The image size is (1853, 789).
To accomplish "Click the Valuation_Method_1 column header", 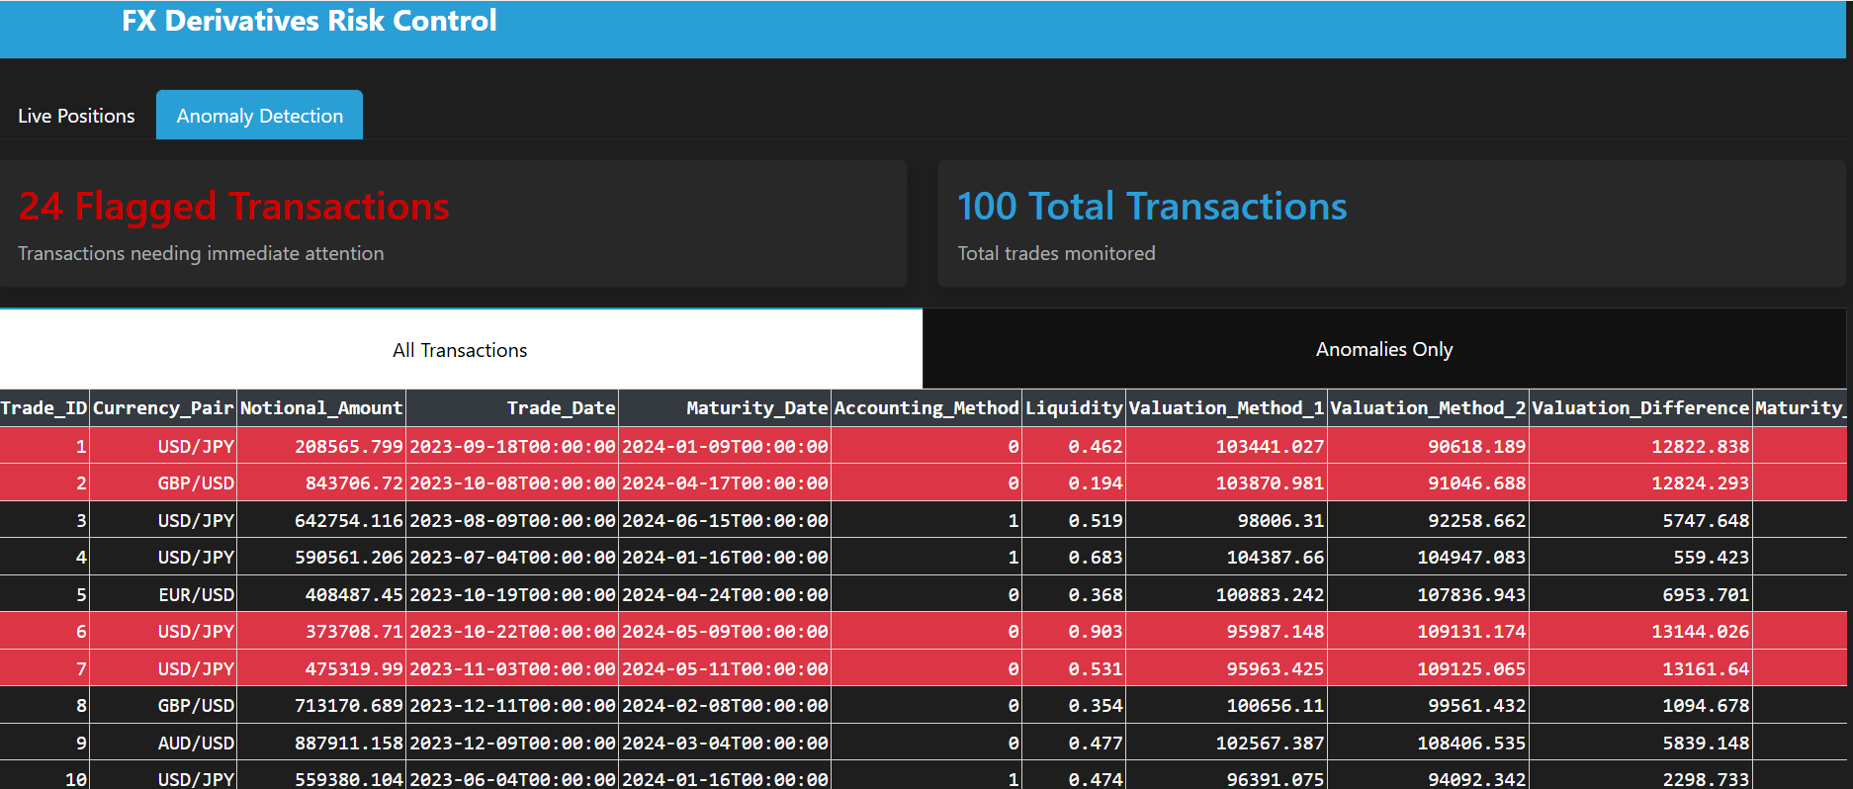I will click(1226, 407).
